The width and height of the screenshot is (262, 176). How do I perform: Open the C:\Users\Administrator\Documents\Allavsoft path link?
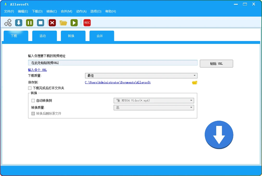coord(118,82)
